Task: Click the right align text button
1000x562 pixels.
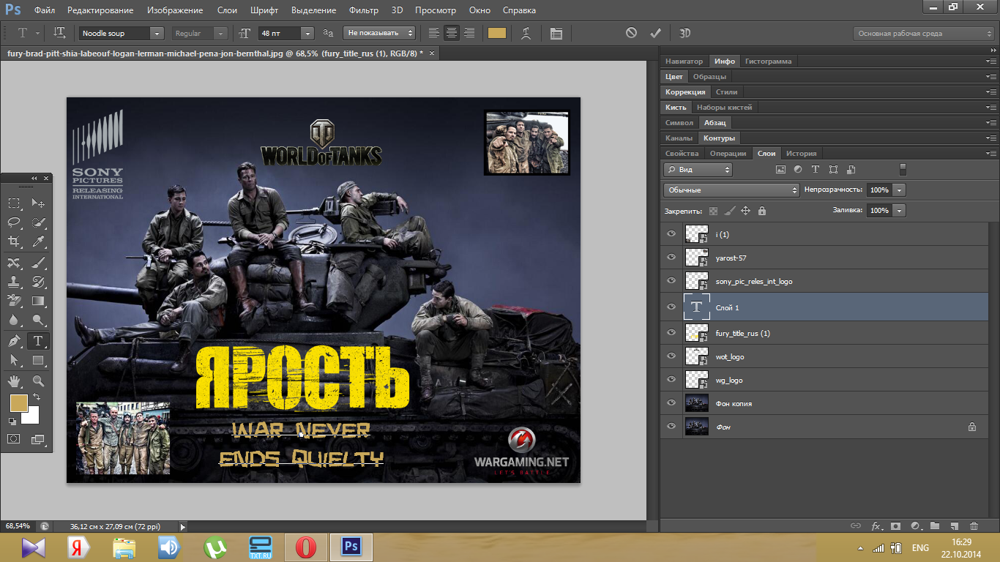Action: 469,33
